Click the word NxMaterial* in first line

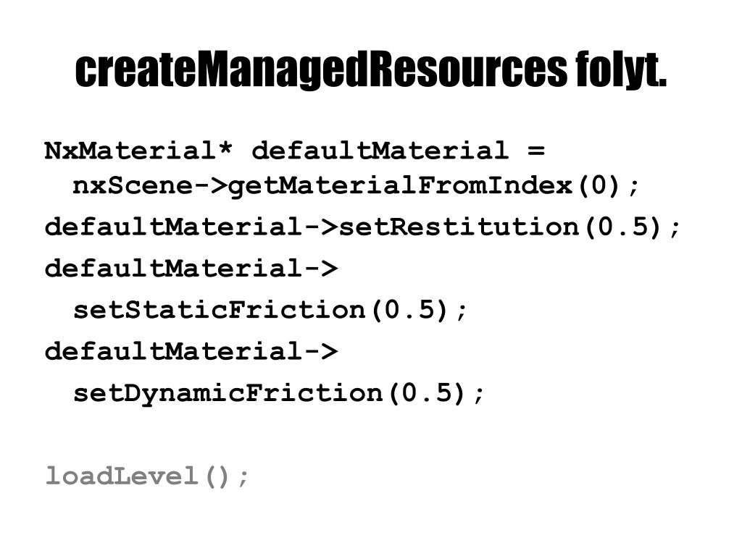(x=138, y=151)
